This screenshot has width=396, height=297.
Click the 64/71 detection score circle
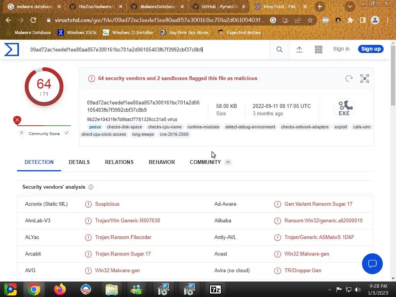44,87
